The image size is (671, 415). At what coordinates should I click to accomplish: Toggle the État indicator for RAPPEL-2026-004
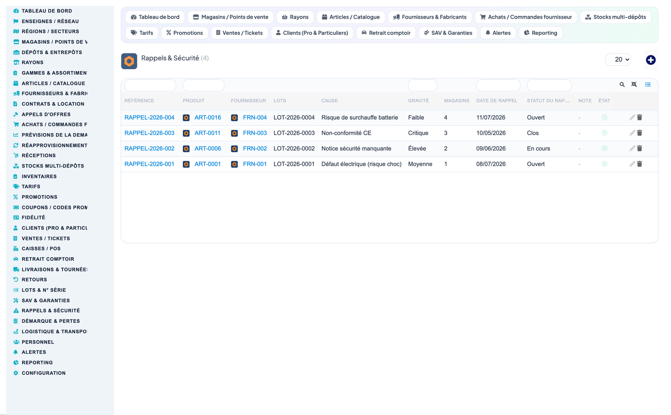pos(604,117)
